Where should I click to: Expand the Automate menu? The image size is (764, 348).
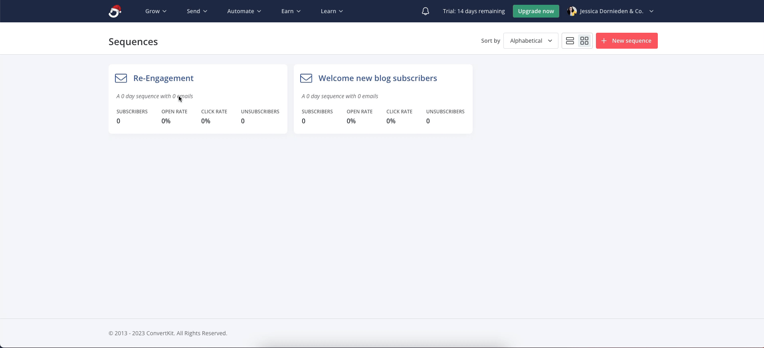(244, 11)
